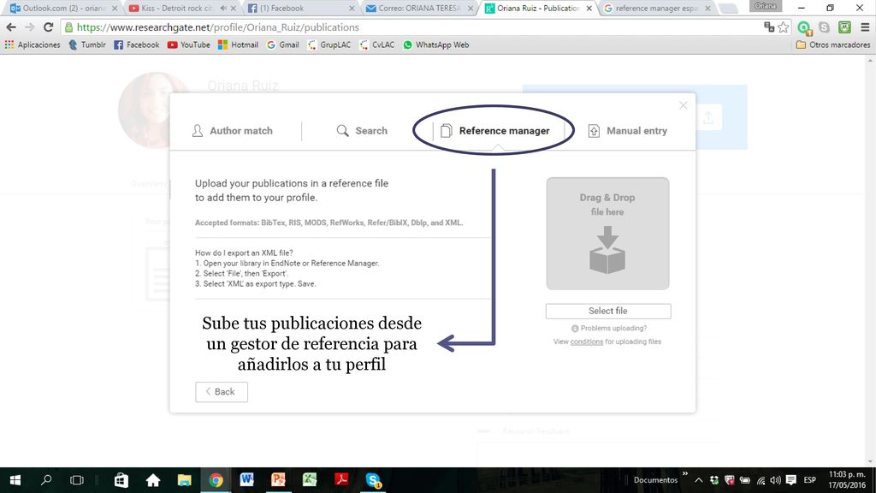Click the Drag & Drop file area
This screenshot has width=876, height=493.
(x=608, y=234)
